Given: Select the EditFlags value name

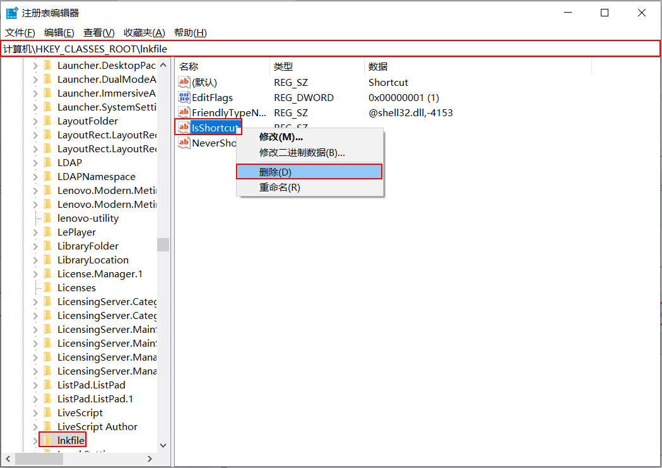Looking at the screenshot, I should tap(213, 97).
